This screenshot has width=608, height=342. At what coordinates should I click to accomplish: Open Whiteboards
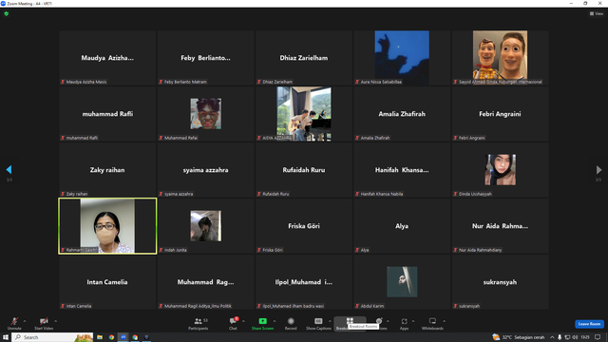[432, 323]
